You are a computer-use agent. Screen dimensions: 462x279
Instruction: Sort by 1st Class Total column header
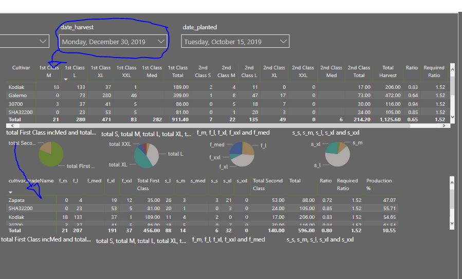coord(178,71)
